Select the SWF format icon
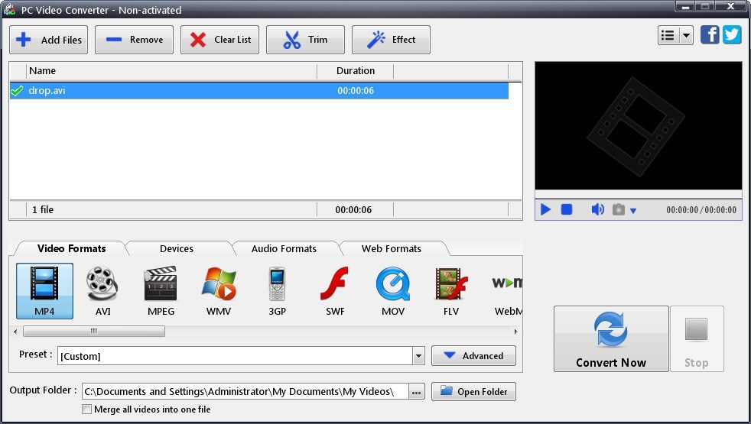Viewport: 751px width, 424px height. tap(335, 291)
